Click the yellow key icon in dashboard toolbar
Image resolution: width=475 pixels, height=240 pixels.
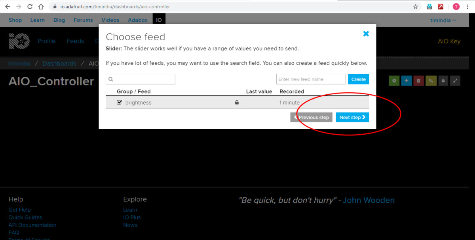pos(431,81)
